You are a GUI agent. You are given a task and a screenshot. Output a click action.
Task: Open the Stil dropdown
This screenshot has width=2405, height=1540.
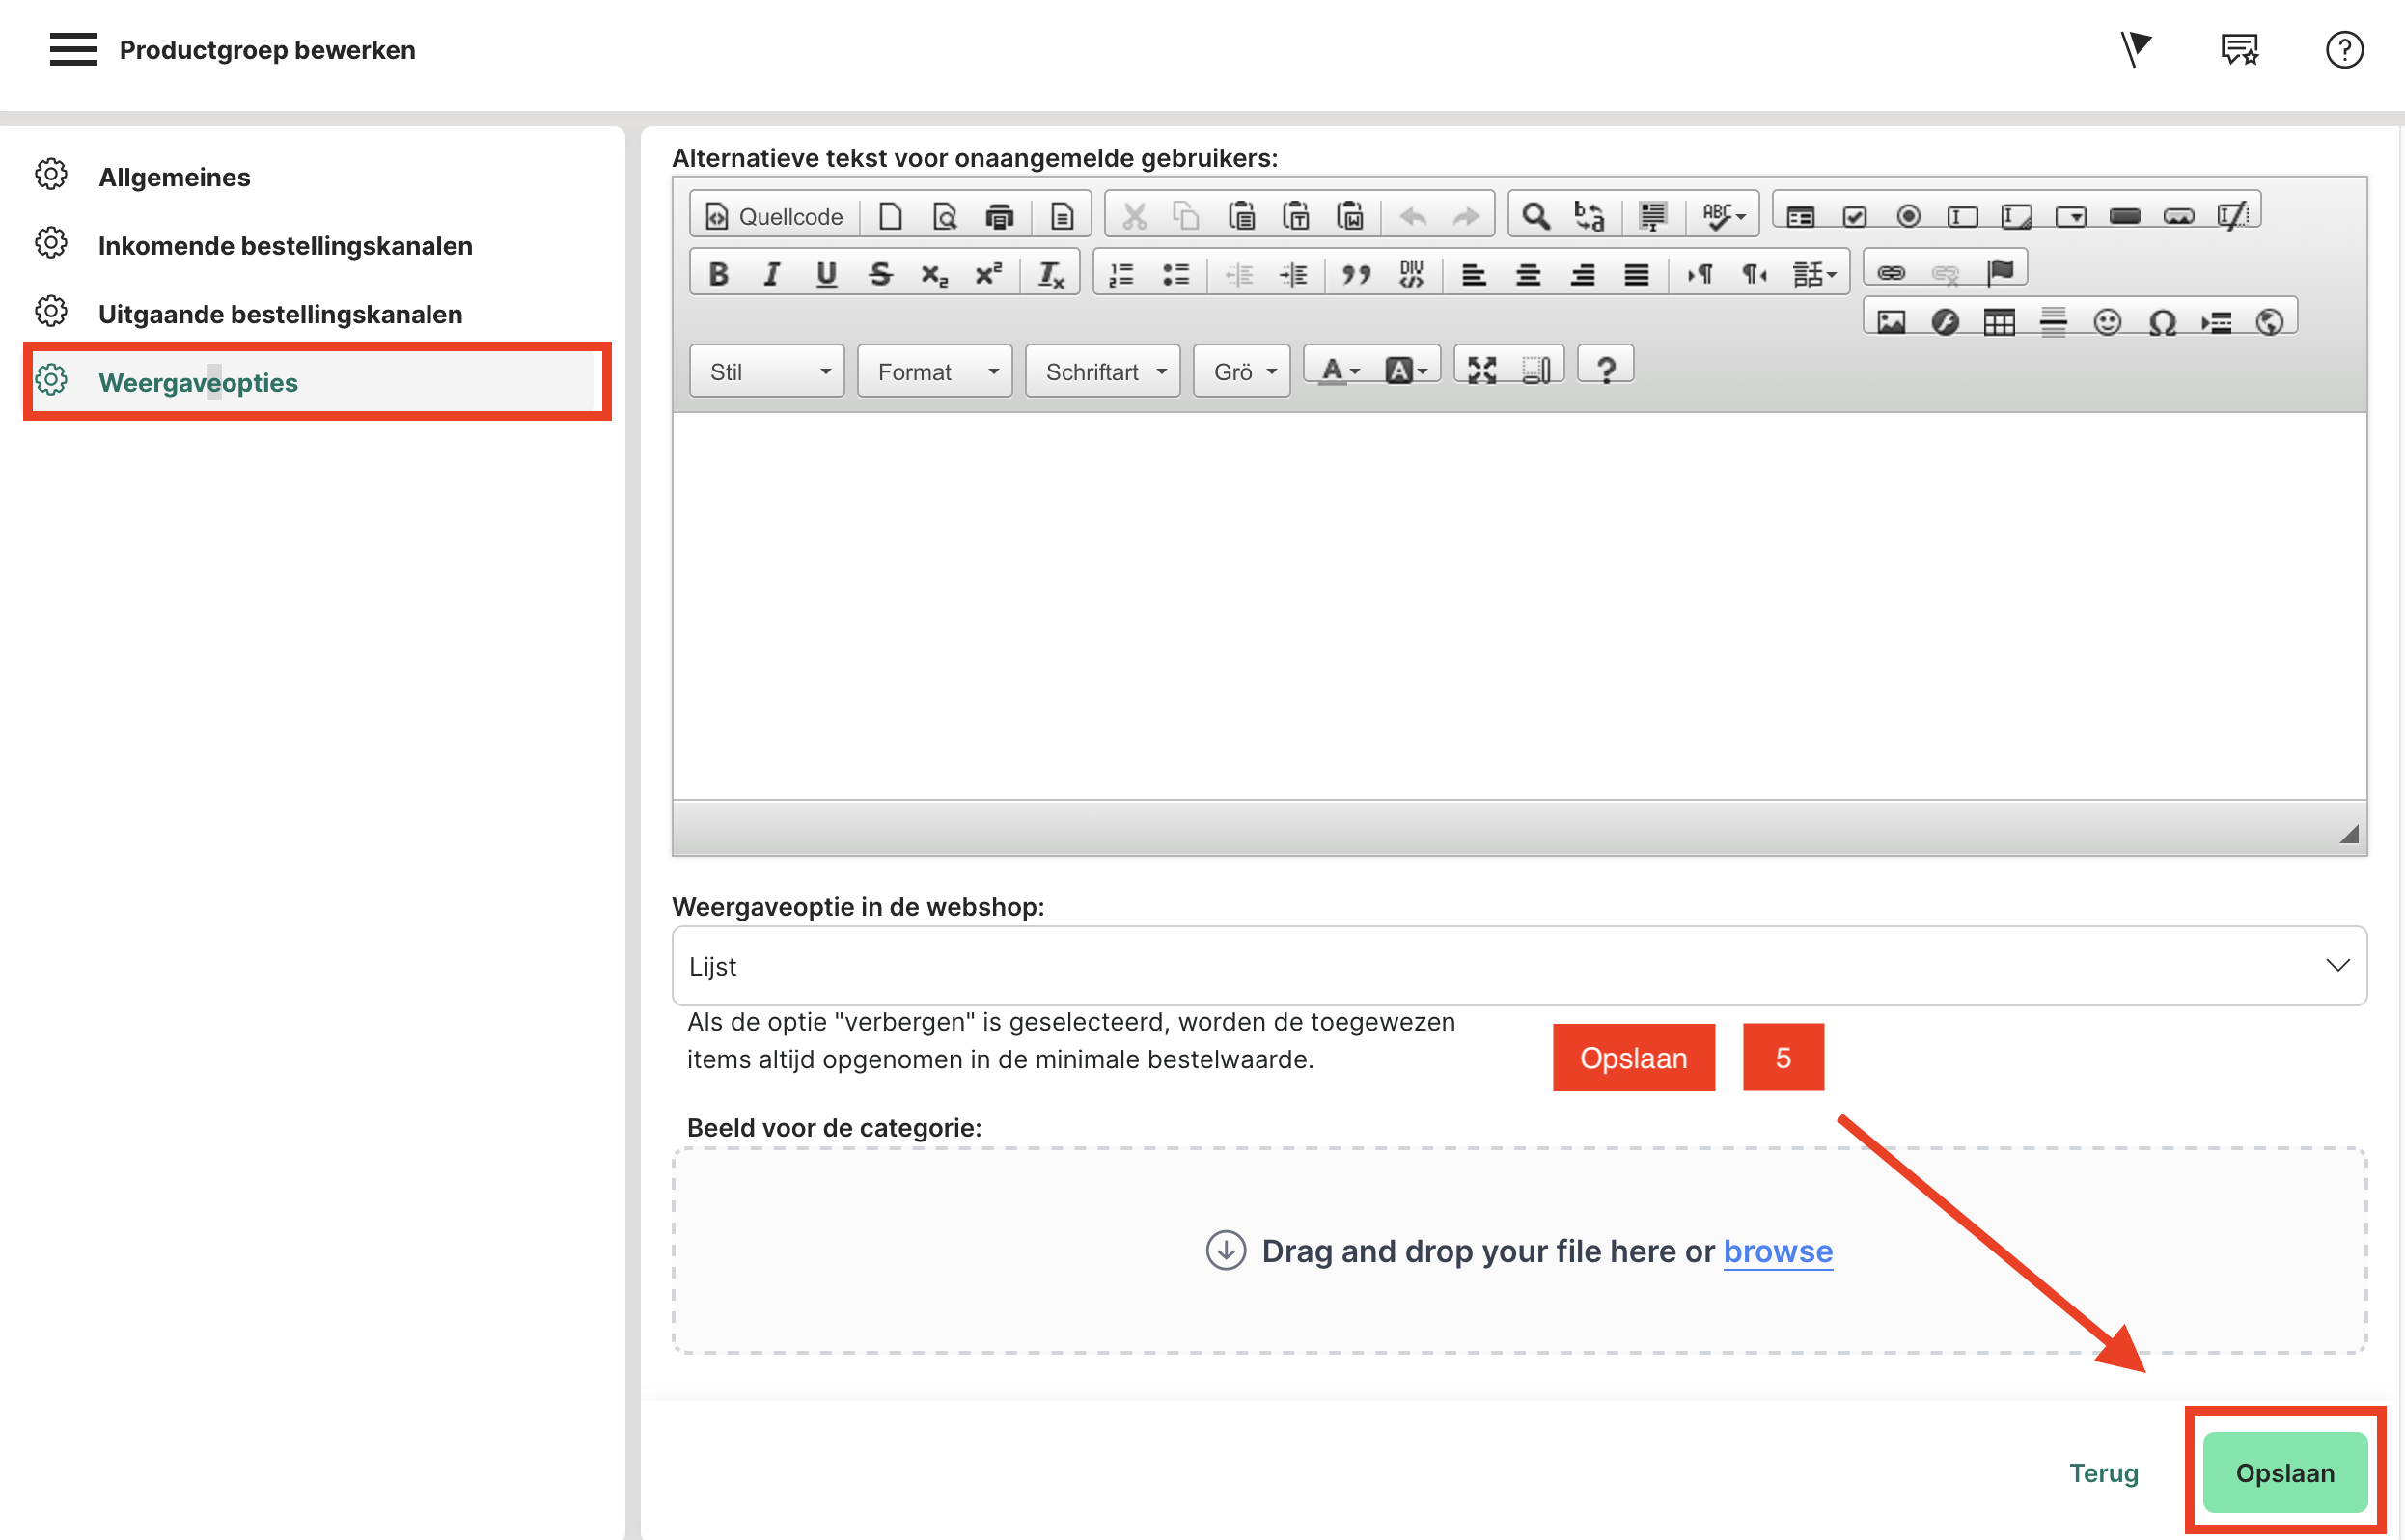click(x=767, y=372)
